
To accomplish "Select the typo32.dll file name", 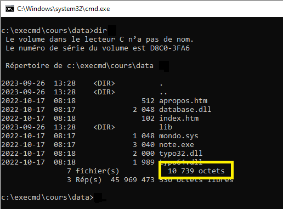I will (181, 154).
